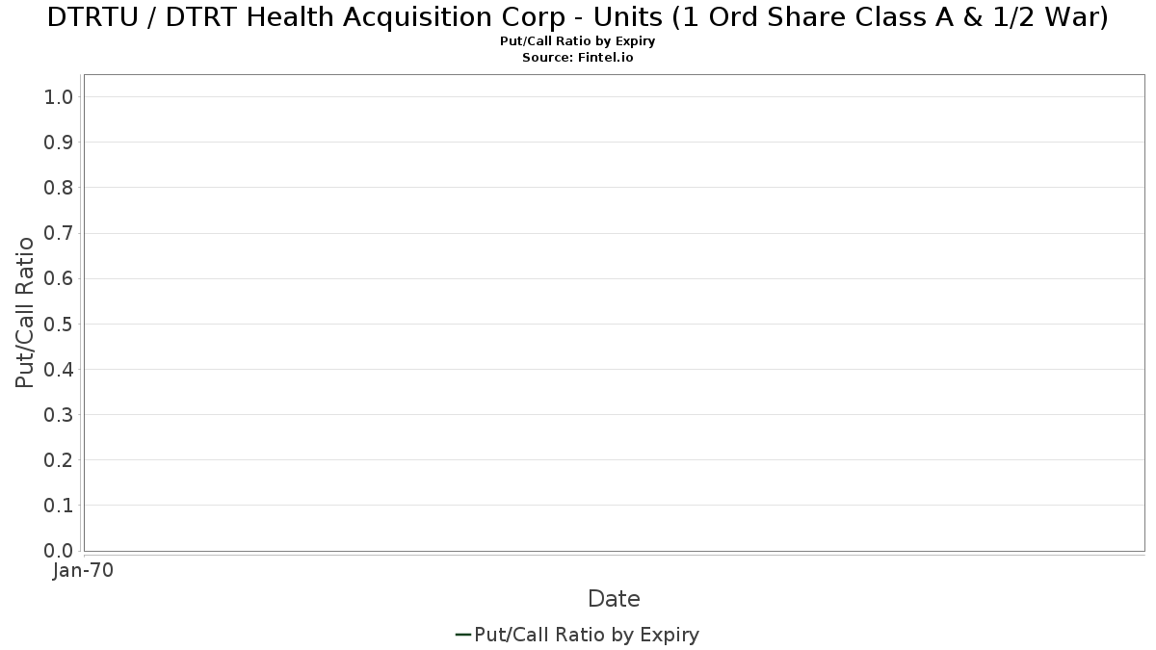The height and width of the screenshot is (650, 1156).
Task: Select the Put/Call Ratio y-axis title
Action: coord(25,312)
